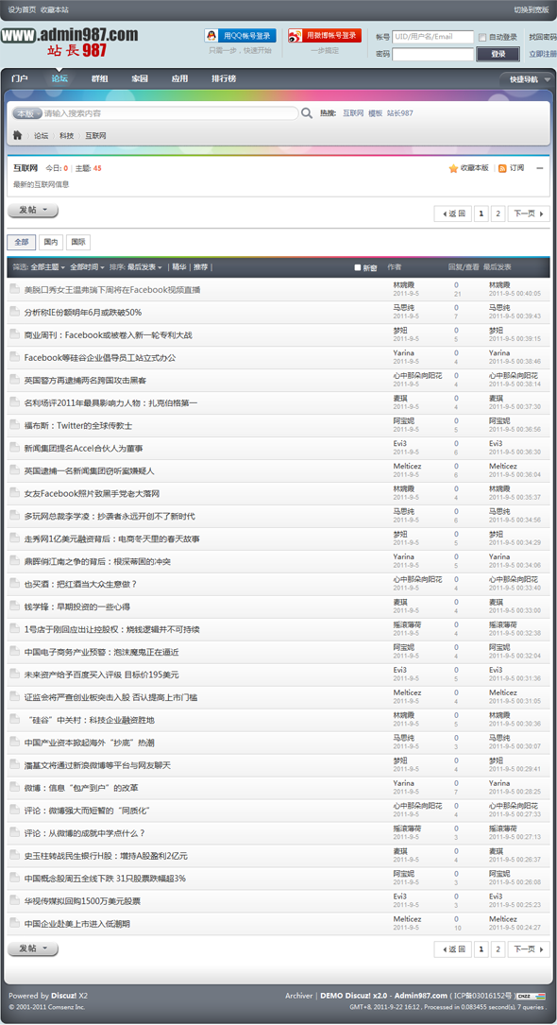
Task: Expand the 全部时间 filter dropdown
Action: coord(88,267)
